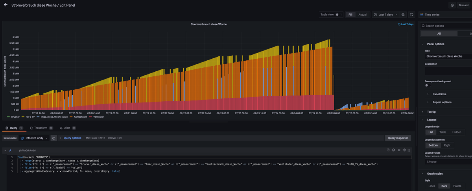Image resolution: width=472 pixels, height=191 pixels.
Task: Switch to the Transform tab
Action: pos(41,128)
